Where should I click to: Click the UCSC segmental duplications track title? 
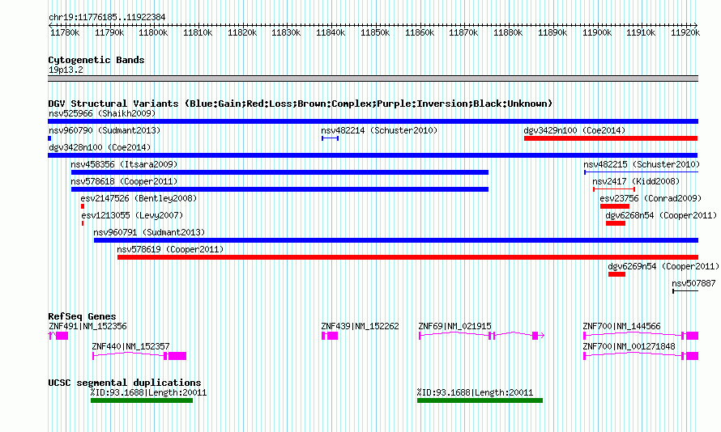tap(125, 383)
